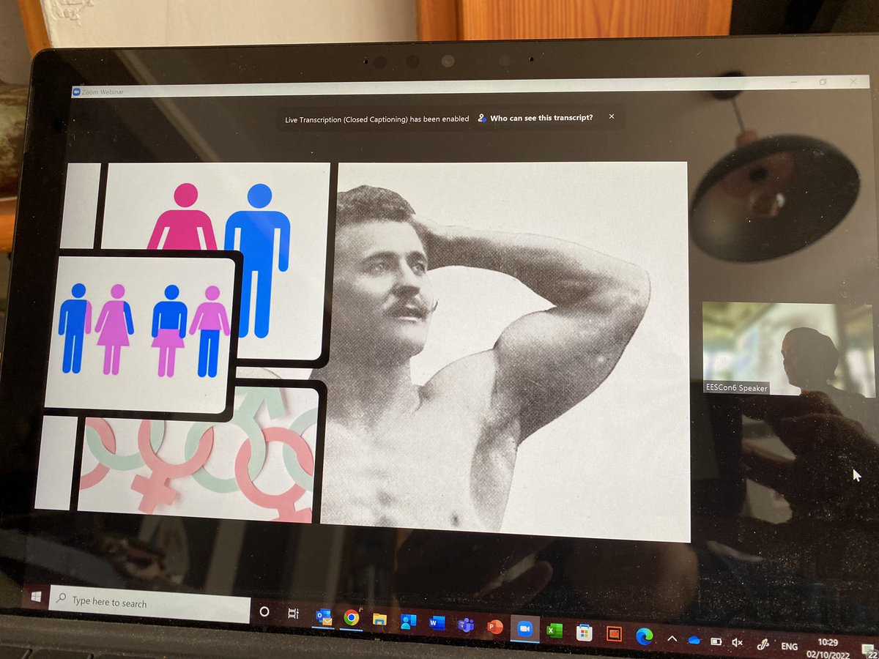Click the Cortana circle icon
The height and width of the screenshot is (659, 879).
point(264,612)
